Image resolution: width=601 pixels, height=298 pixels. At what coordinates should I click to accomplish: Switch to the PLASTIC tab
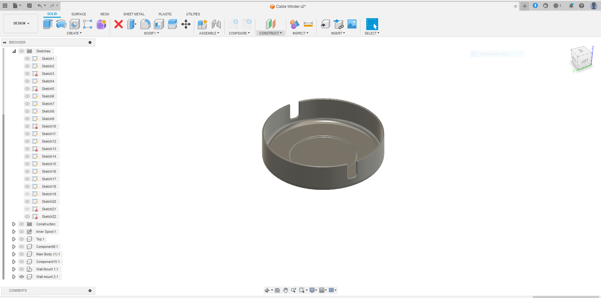click(165, 14)
